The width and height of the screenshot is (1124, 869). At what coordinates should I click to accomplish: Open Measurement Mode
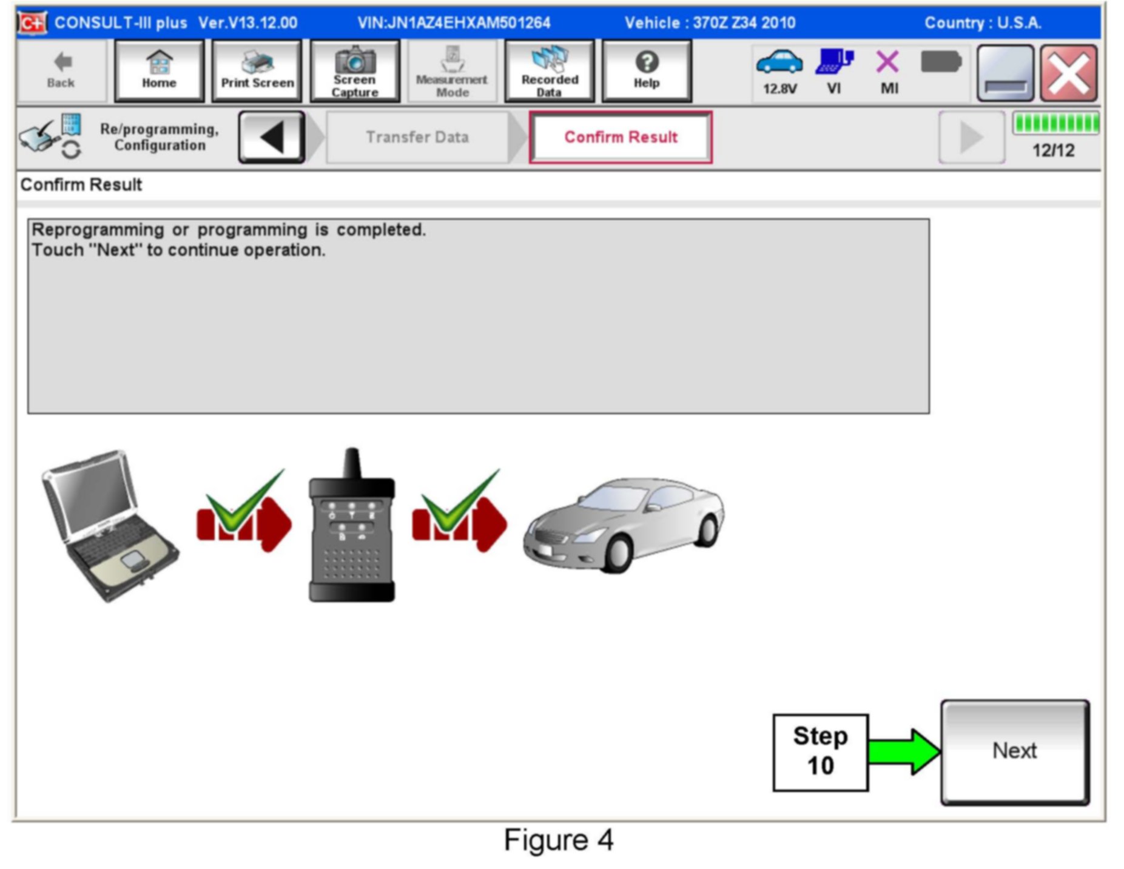(452, 71)
